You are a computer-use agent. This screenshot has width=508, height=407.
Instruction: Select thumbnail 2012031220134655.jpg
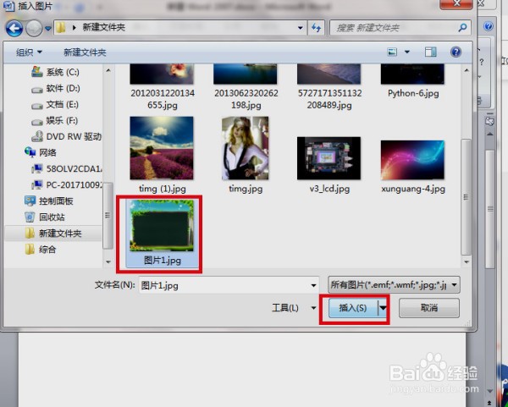pos(163,87)
